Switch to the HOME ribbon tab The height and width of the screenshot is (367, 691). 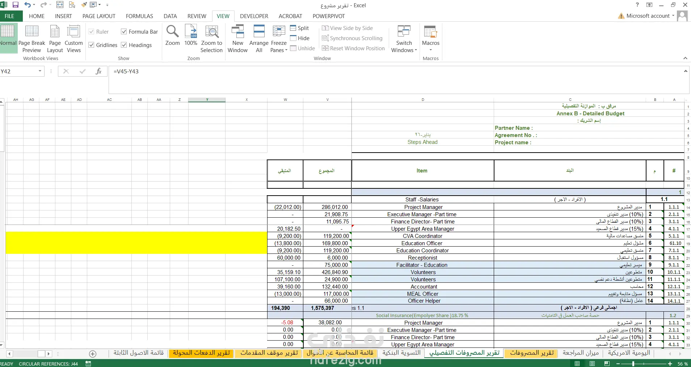[37, 16]
